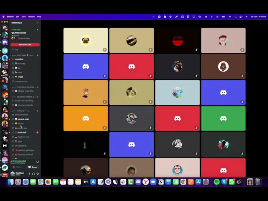Open Safari from the Dock
The image size is (268, 201).
26,182
